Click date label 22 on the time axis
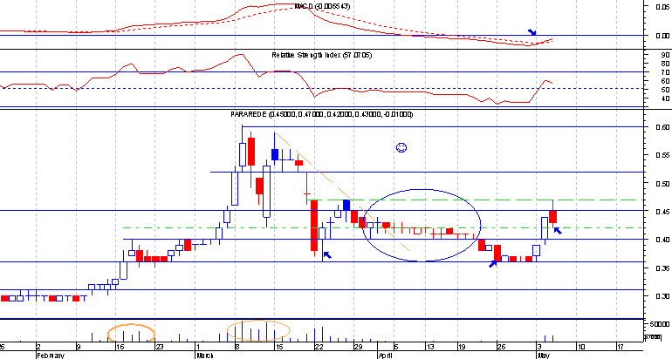Screen dimensions: 672x359 [x=319, y=347]
